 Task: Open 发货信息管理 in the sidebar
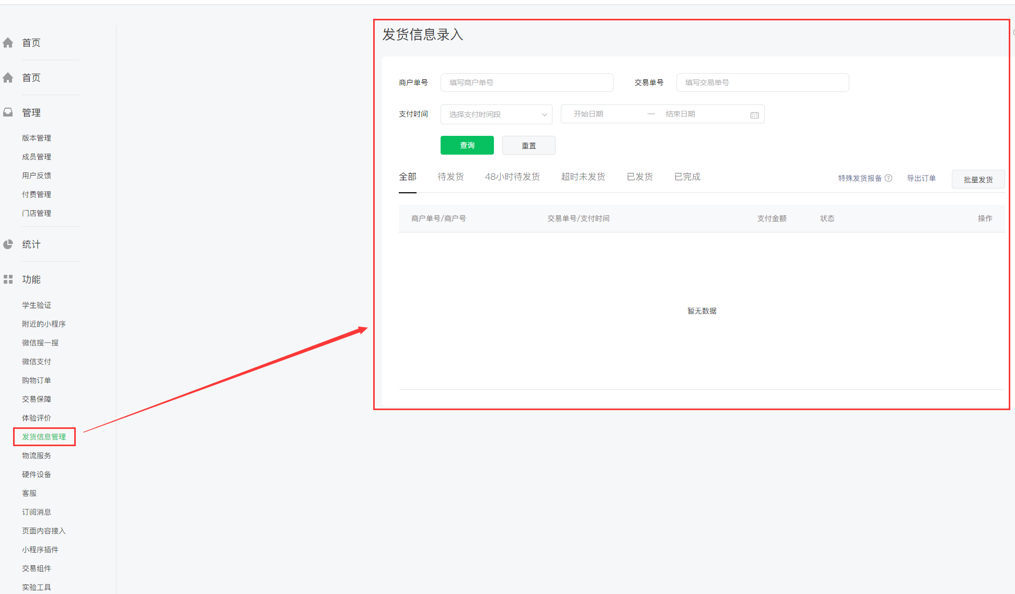pos(44,437)
